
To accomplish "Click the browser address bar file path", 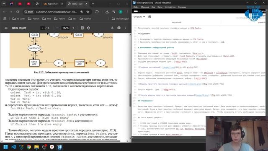I will click(57, 12).
